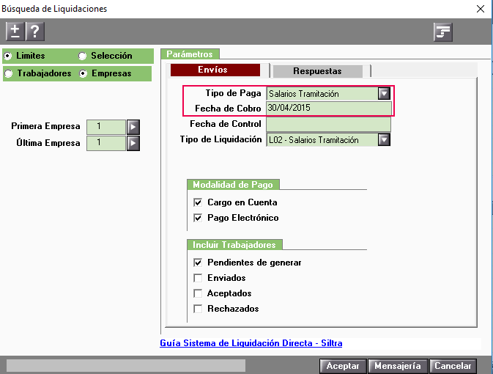The width and height of the screenshot is (493, 374).
Task: Expand the Tipo de Liquidación dropdown
Action: click(x=384, y=140)
